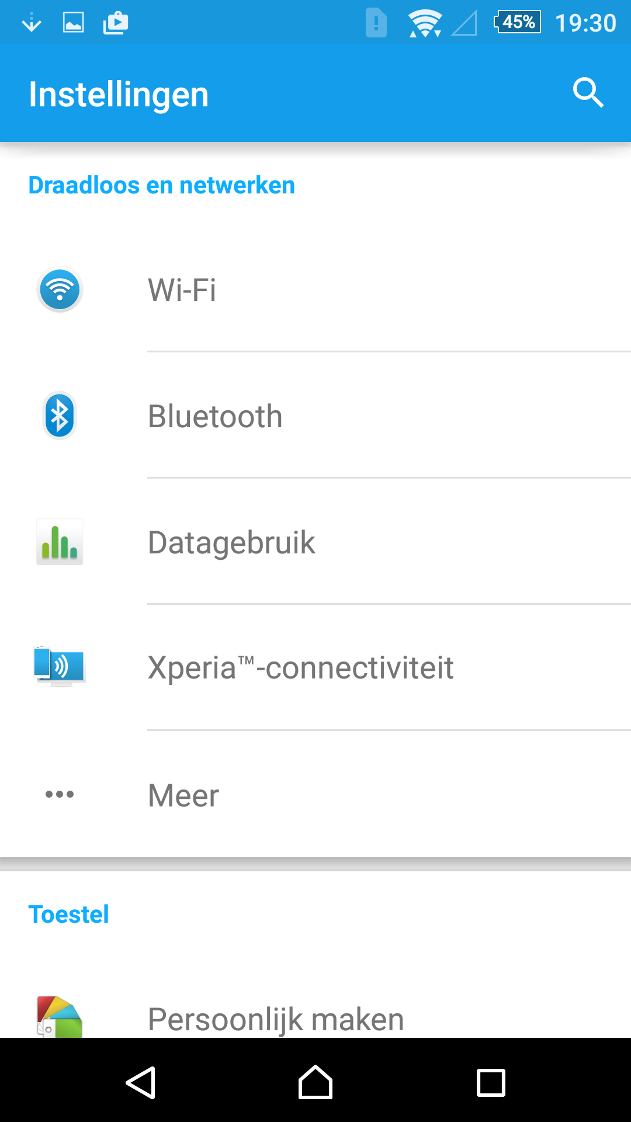The image size is (631, 1122).
Task: Go back with the navigation back button
Action: click(141, 1083)
